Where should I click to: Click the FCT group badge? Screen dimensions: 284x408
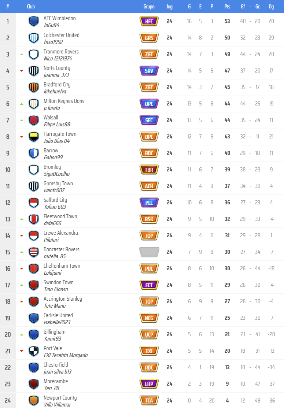point(149,285)
